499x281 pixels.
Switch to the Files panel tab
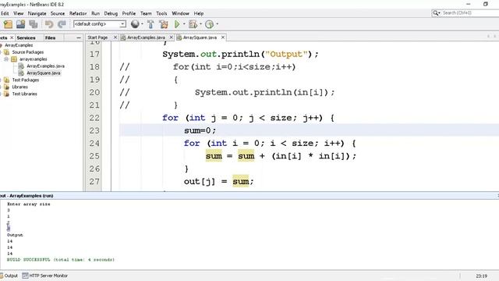click(50, 37)
